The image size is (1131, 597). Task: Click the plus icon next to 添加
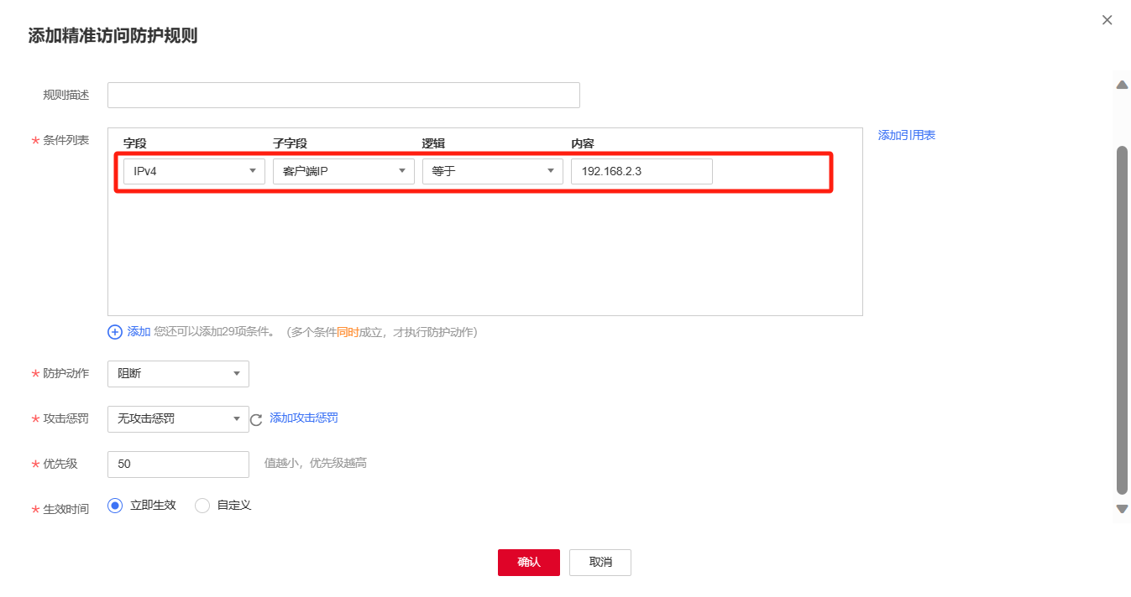click(x=115, y=332)
